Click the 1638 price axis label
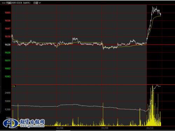The width and height of the screenshot is (175, 131). coord(8,37)
